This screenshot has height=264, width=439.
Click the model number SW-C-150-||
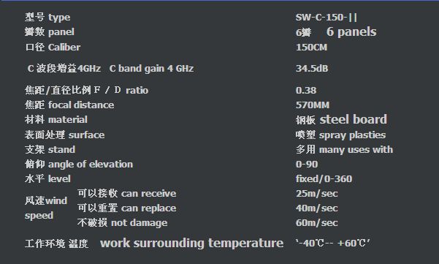[x=327, y=18]
